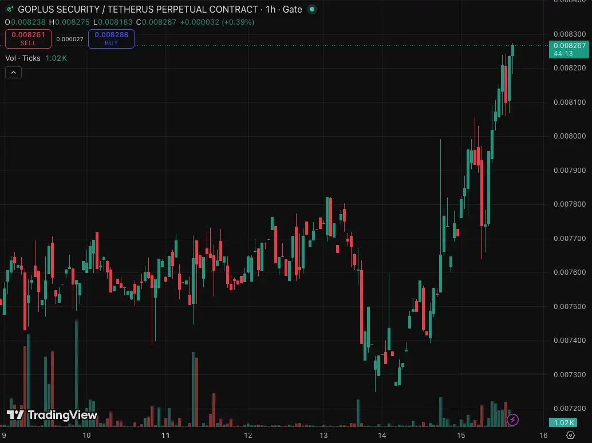Click the spread value 0.000027

70,39
